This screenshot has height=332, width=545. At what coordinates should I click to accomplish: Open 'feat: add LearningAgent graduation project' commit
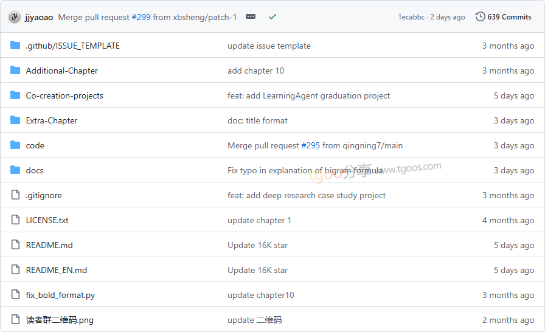pos(308,95)
